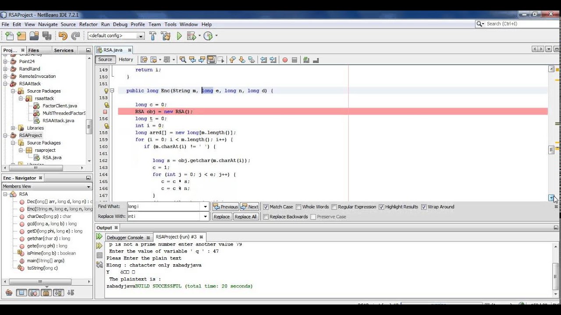Expand the Point24 project node
The width and height of the screenshot is (561, 315).
coord(6,62)
